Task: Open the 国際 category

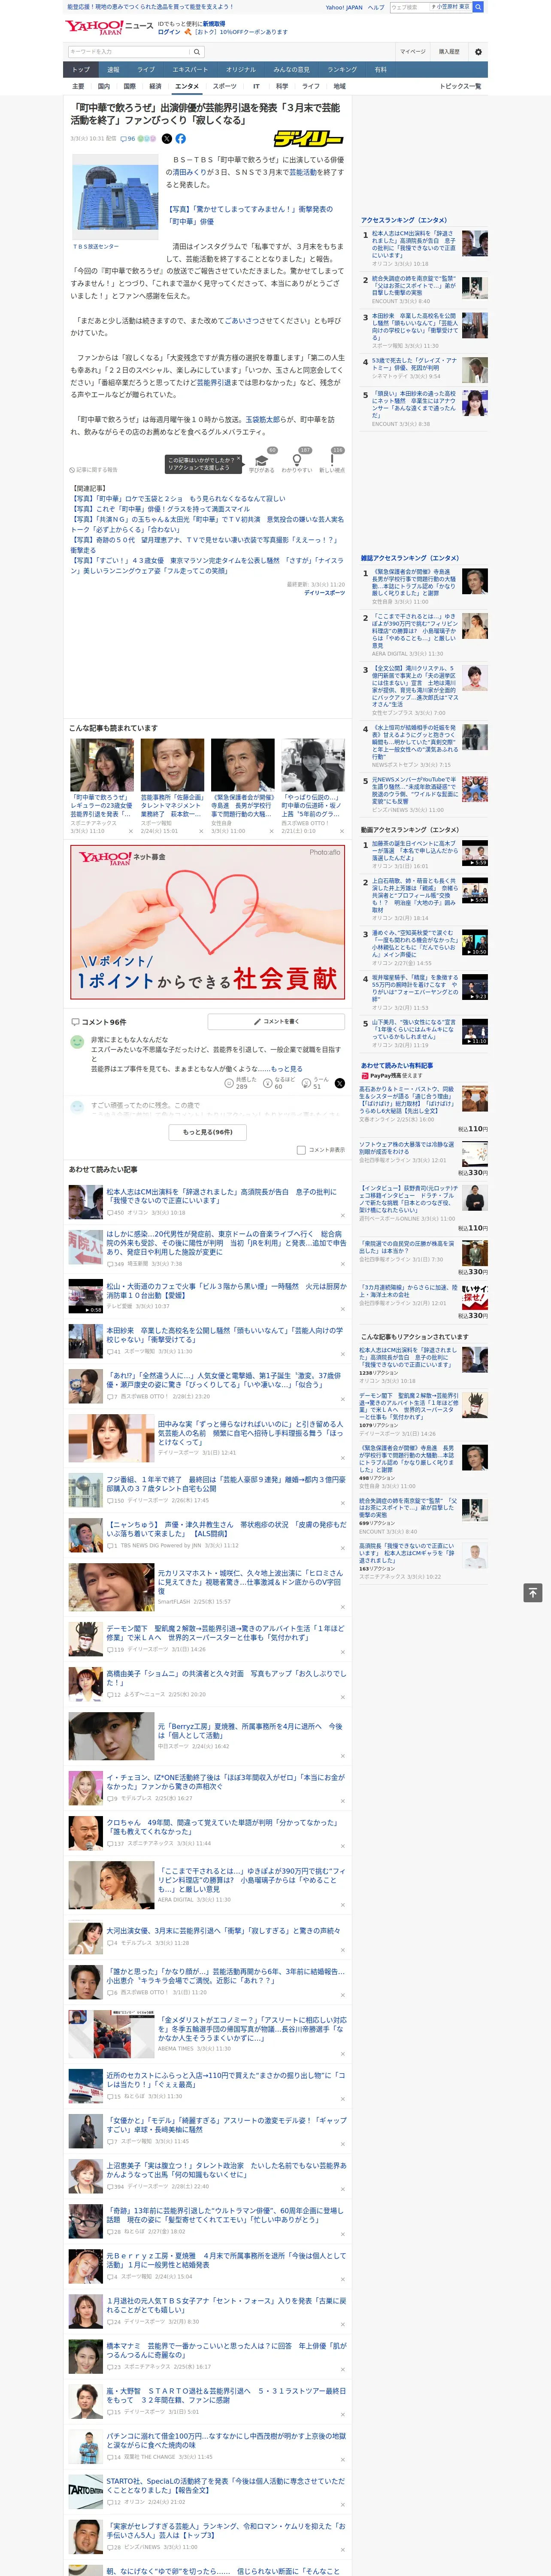Action: pyautogui.click(x=129, y=86)
